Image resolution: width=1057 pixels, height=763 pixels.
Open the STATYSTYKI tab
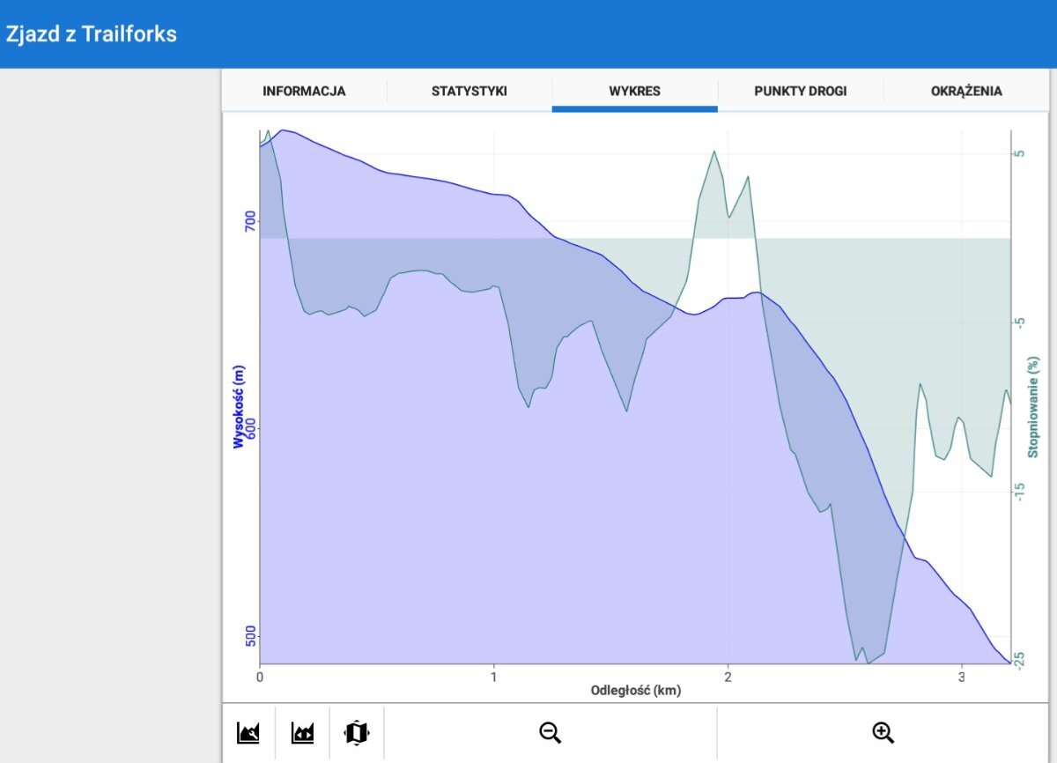coord(469,91)
